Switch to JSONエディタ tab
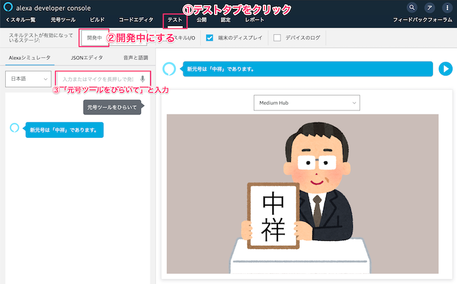The width and height of the screenshot is (457, 284). click(87, 58)
